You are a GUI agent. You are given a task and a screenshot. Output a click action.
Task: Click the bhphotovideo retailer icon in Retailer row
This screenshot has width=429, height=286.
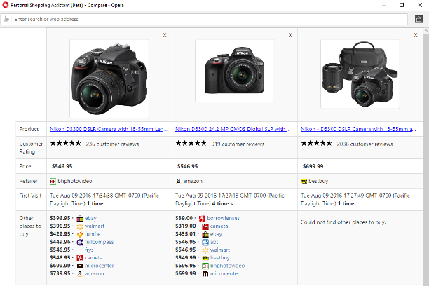point(53,182)
